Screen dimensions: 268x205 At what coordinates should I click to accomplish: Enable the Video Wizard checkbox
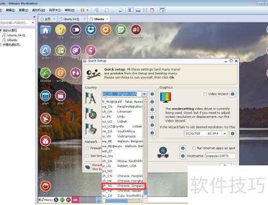205,94
